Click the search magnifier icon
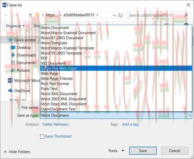The height and width of the screenshot is (159, 194). pos(186,15)
